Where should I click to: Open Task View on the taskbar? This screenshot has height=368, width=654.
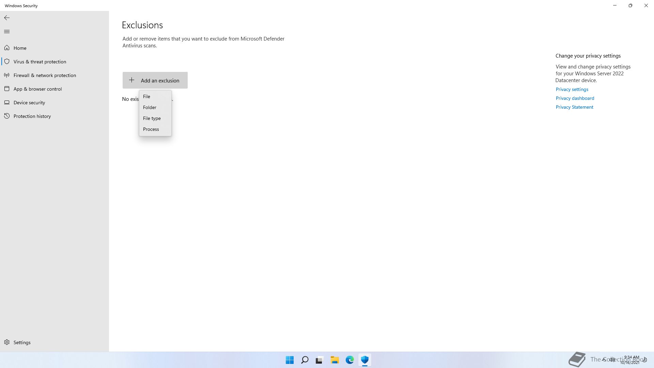(x=320, y=360)
